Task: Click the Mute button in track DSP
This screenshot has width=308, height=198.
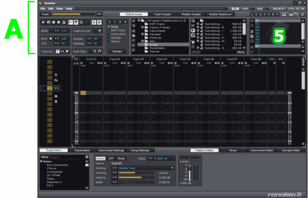Action: coord(121,158)
